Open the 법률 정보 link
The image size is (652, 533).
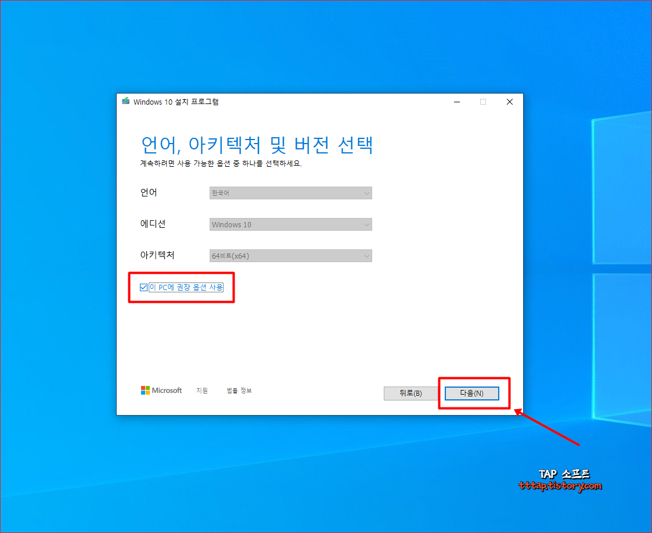pyautogui.click(x=239, y=390)
